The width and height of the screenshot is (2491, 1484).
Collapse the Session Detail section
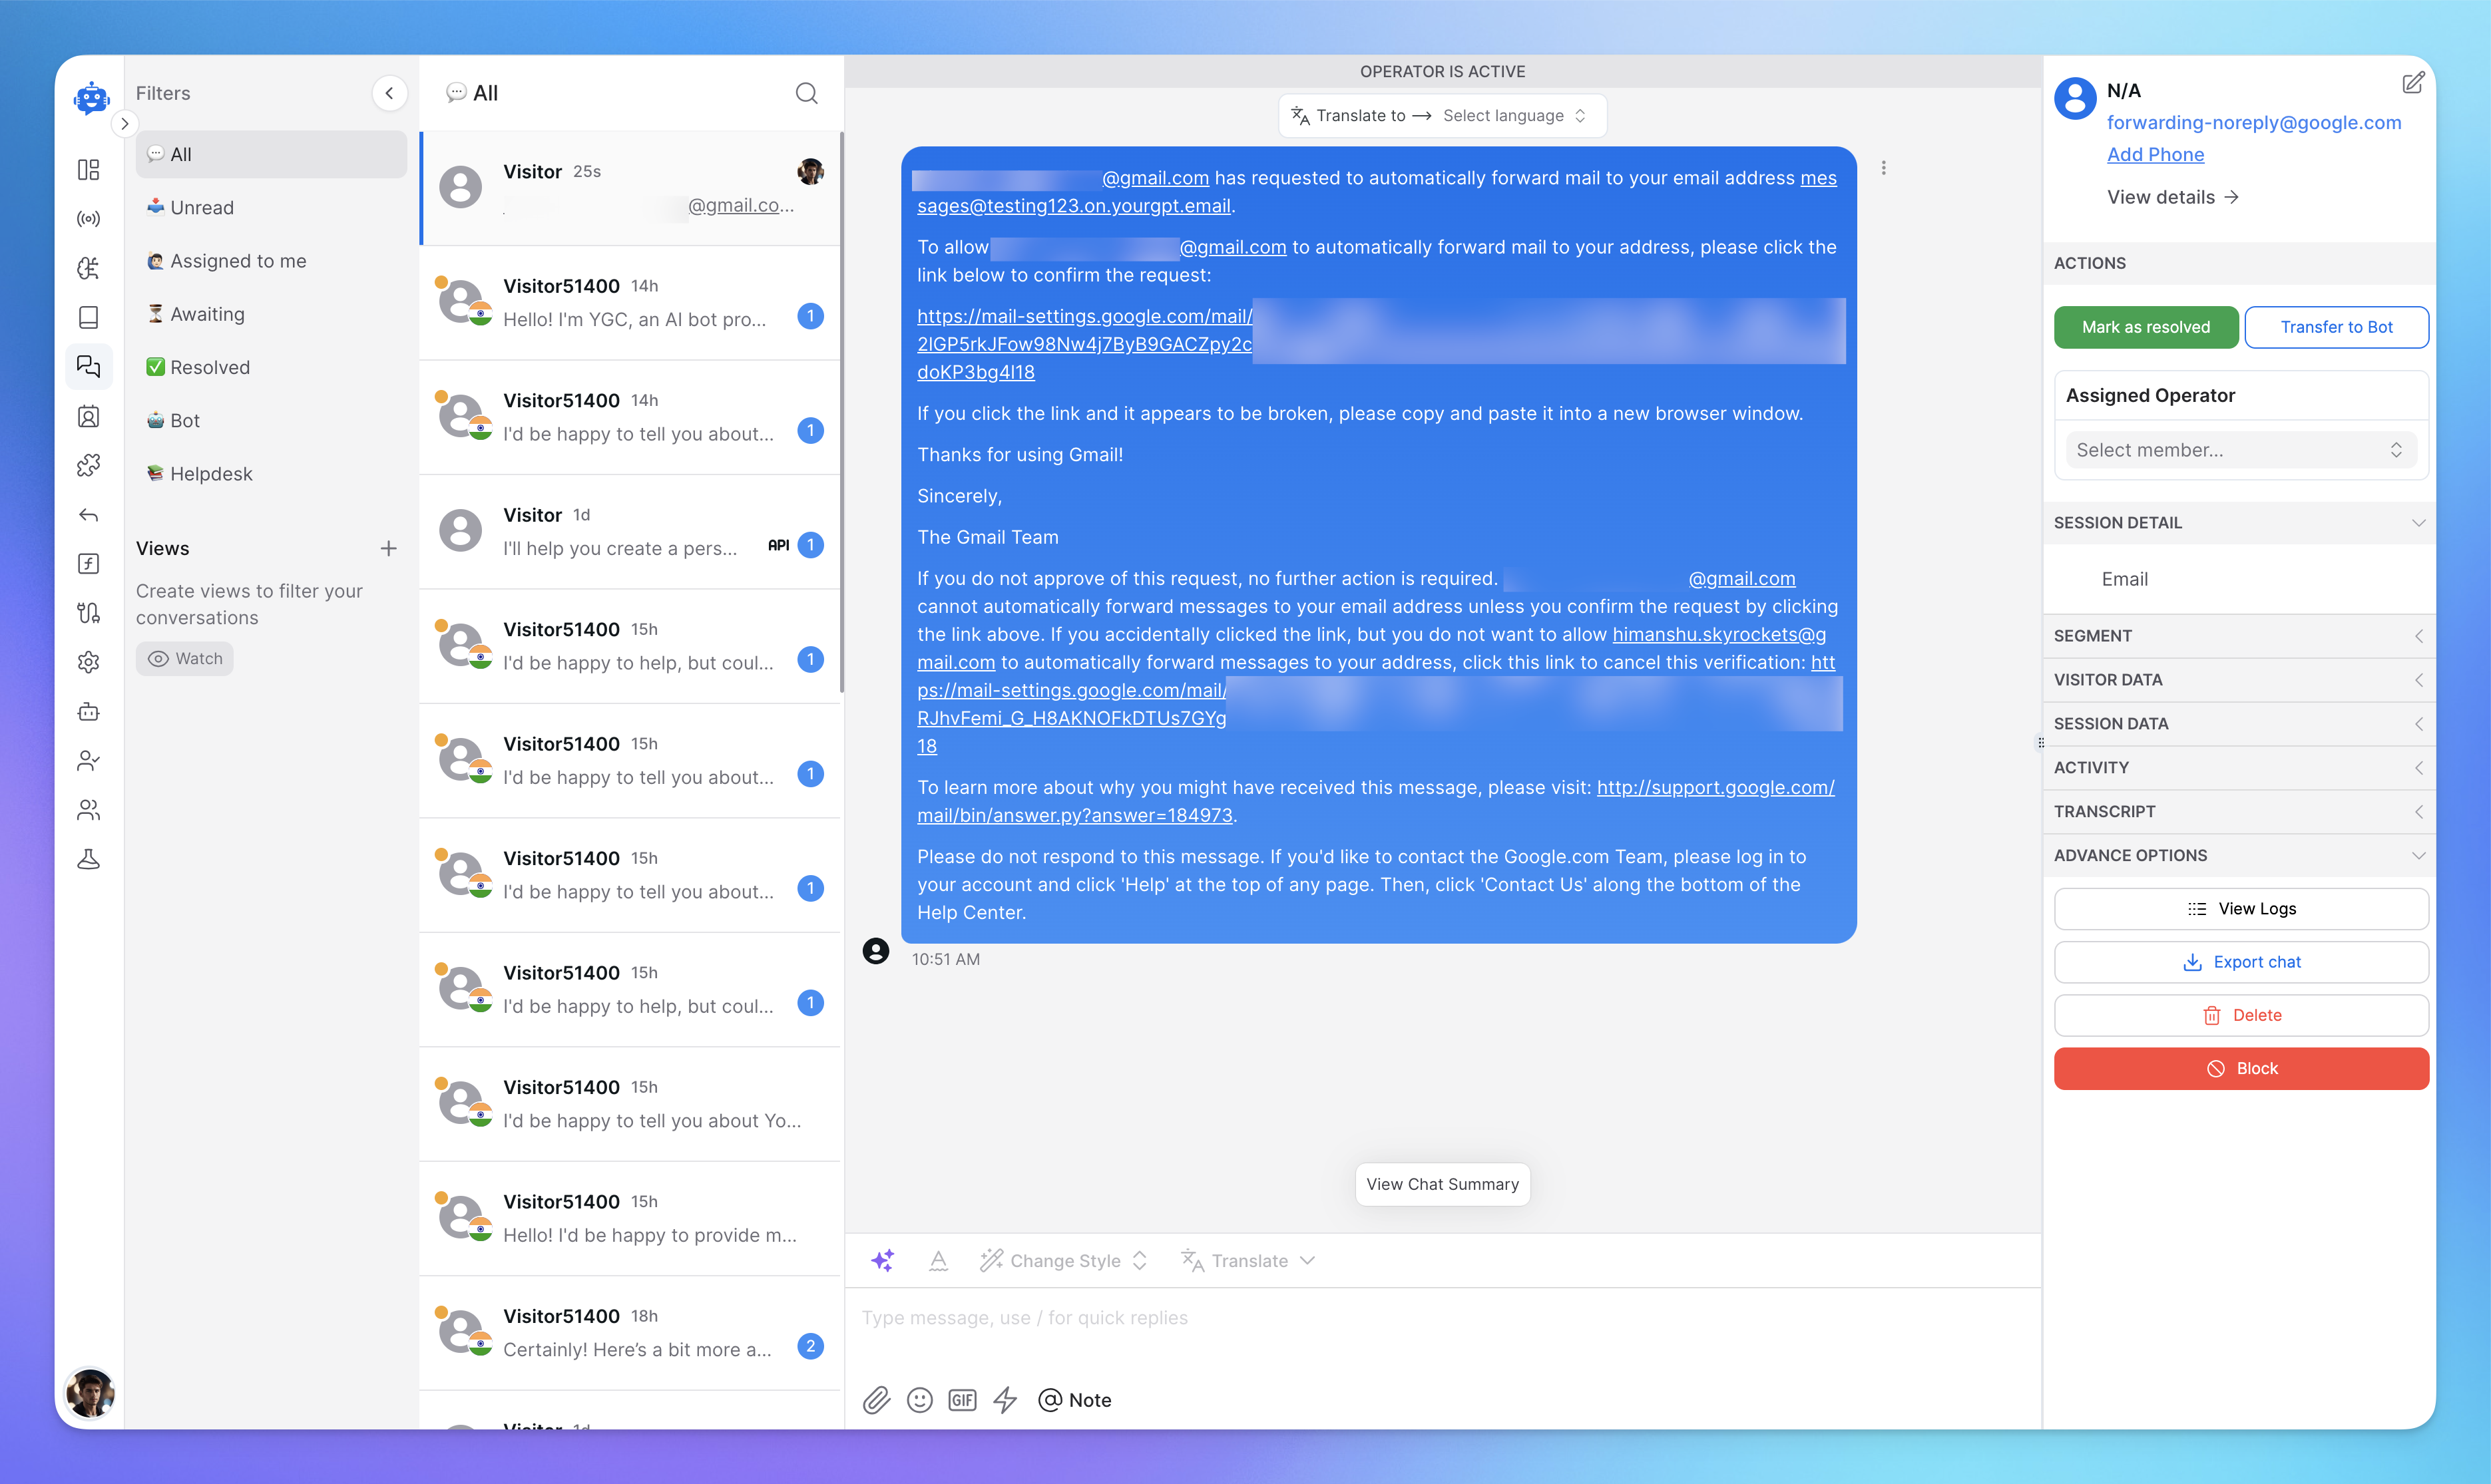2239,523
